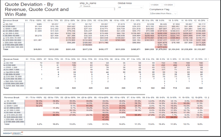Click the ship_to_name slicer vertical scrollbar handle

click(114, 9)
